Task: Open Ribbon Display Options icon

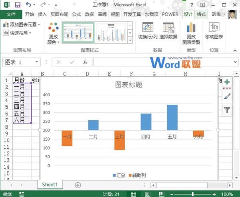Action: pos(202,5)
